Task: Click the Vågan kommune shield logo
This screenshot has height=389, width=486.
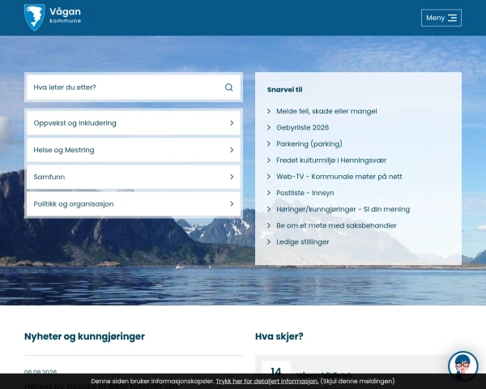Action: tap(34, 17)
